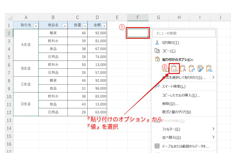This screenshot has width=231, height=153.
Task: Expand the 並べ替え submenu arrow
Action: 213,137
